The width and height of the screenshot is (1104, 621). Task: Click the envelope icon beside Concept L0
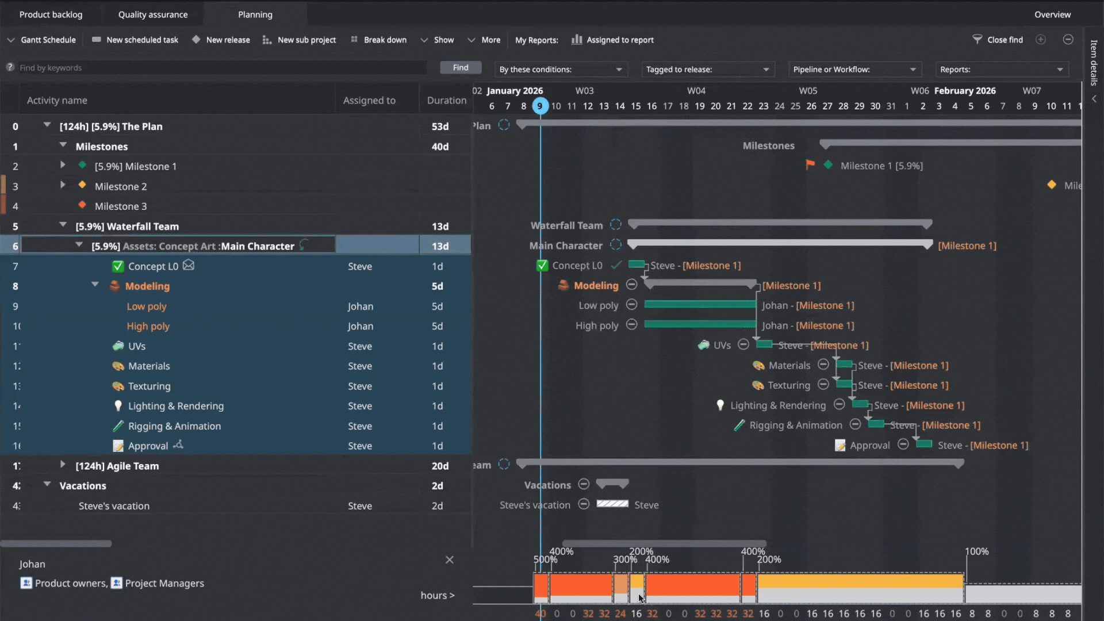pyautogui.click(x=189, y=266)
